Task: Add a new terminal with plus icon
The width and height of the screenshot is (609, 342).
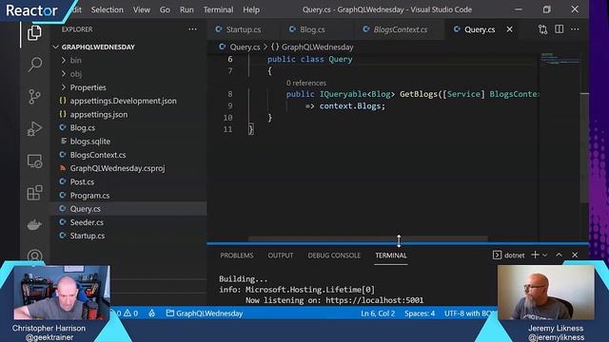Action: point(535,255)
